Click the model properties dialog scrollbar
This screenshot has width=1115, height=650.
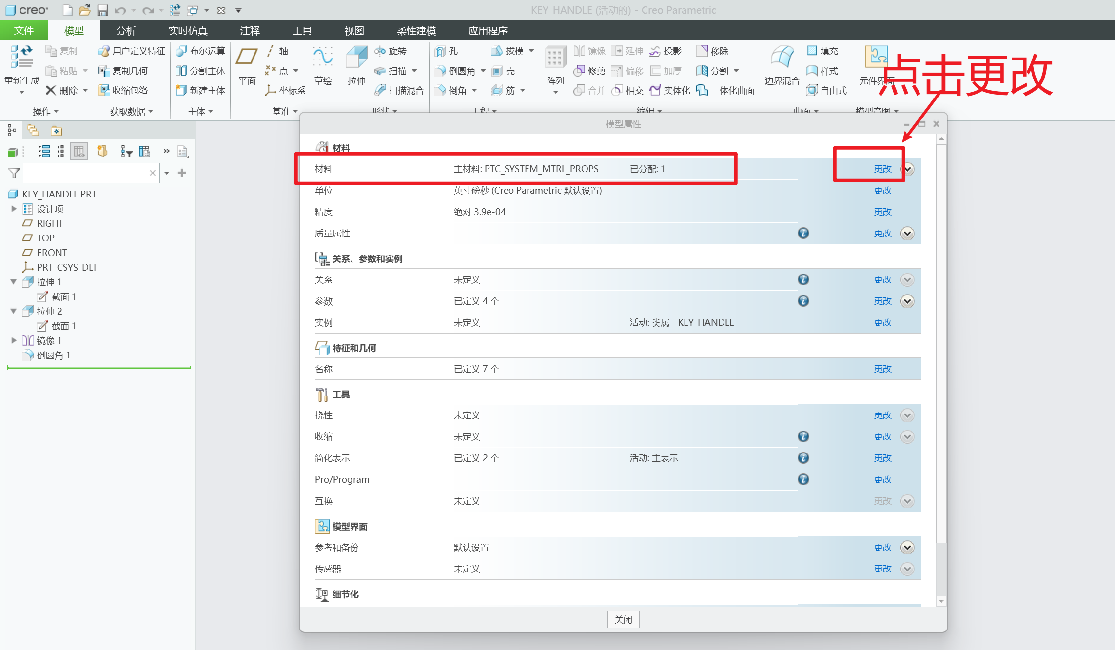coord(941,341)
